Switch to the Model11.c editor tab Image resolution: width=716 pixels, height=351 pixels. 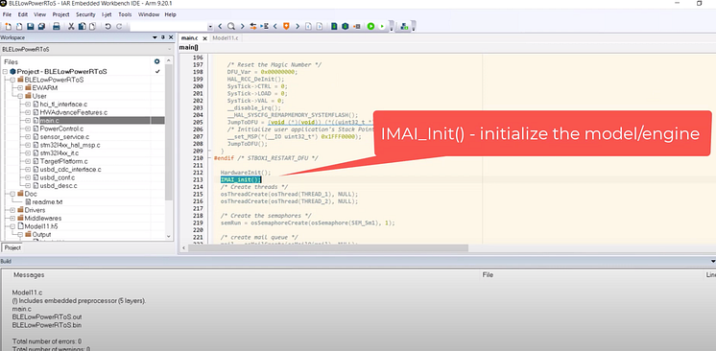[x=226, y=38]
